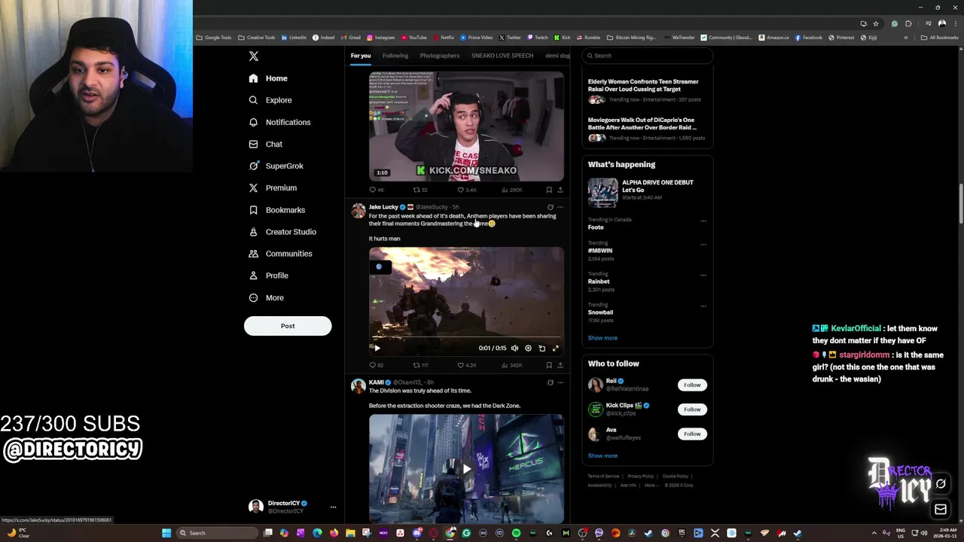Open ALPHA DRIVE ONE DEBUT event
This screenshot has width=964, height=542.
coord(647,191)
